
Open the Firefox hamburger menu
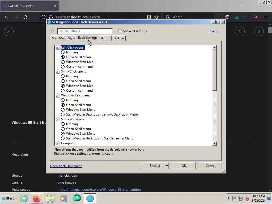pyautogui.click(x=266, y=17)
